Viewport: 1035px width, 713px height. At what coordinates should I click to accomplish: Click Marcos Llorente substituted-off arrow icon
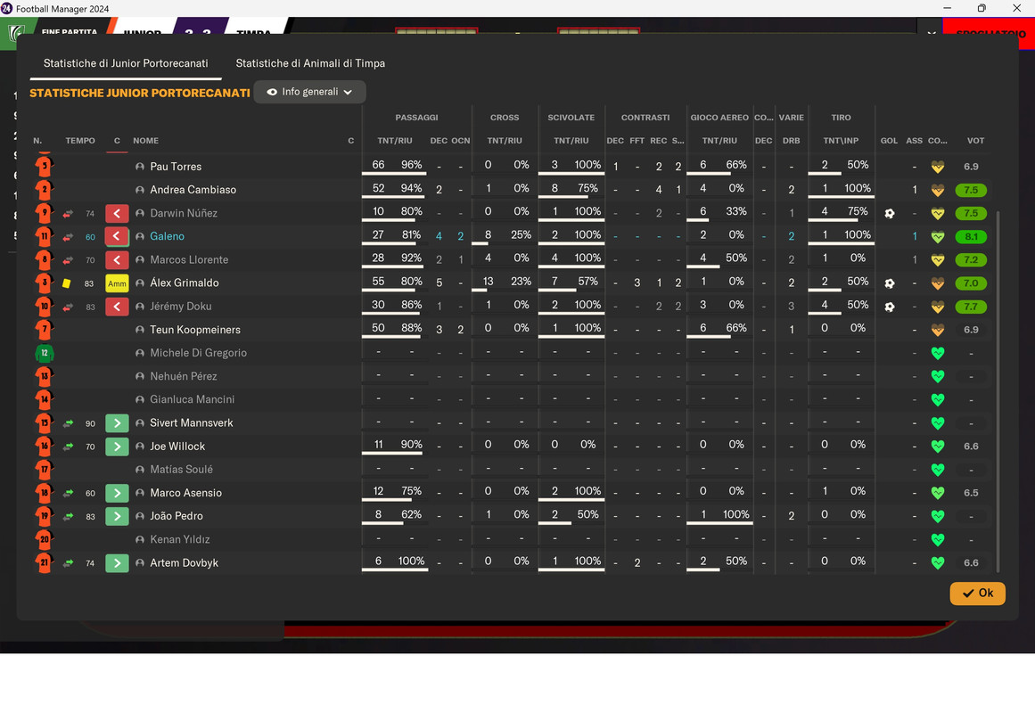pyautogui.click(x=117, y=260)
